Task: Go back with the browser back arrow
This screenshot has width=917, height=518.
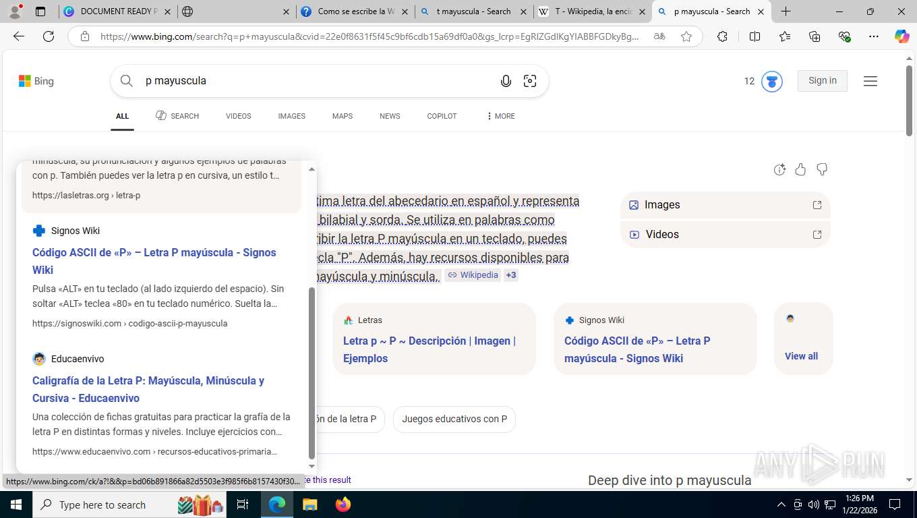Action: [19, 36]
